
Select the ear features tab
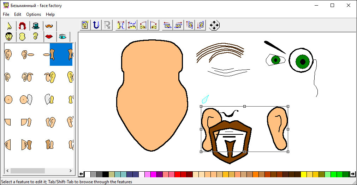point(36,36)
